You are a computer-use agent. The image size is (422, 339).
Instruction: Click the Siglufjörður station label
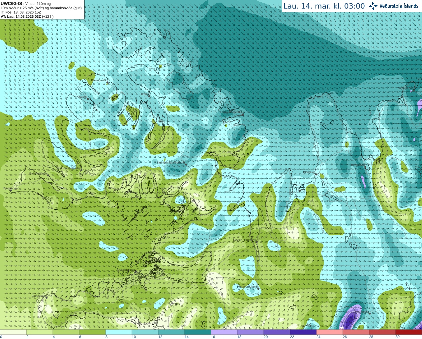[405, 88]
